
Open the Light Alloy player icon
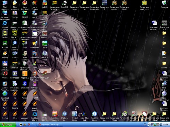85,114
